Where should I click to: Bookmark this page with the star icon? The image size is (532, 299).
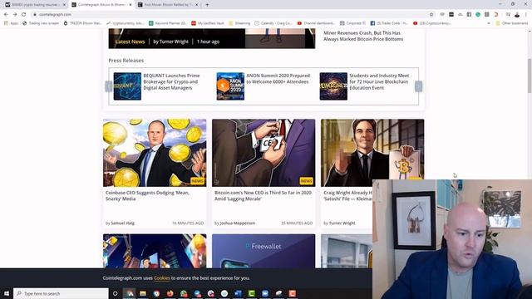[431, 15]
